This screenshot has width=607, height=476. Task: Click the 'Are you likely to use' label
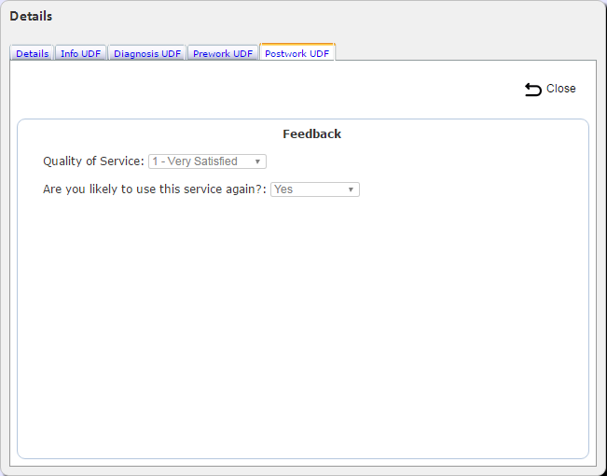(155, 189)
